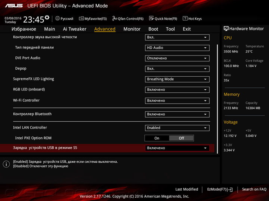Image resolution: width=269 pixels, height=201 pixels.
Task: Open the Bluetooth controller dropdown
Action: 177,114
